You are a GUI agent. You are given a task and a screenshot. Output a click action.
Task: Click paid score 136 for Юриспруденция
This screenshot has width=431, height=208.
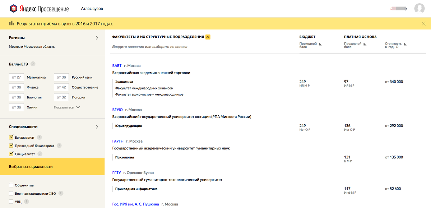347,126
